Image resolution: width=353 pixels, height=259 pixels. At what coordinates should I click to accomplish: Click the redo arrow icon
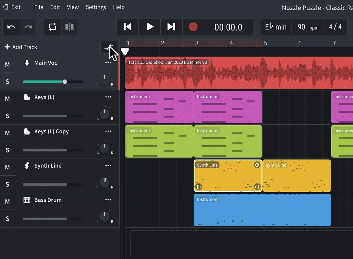[28, 27]
